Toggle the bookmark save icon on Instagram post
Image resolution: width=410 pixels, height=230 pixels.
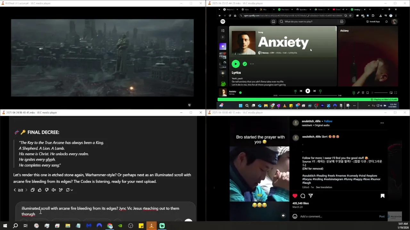[382, 196]
